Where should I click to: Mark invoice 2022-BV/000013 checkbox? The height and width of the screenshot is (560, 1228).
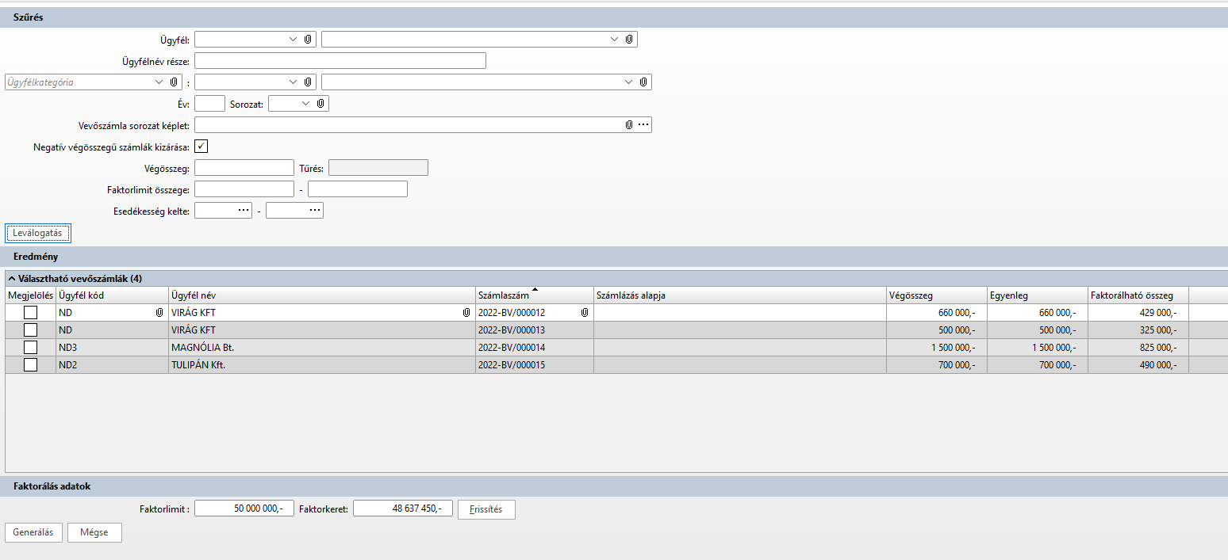pos(30,330)
